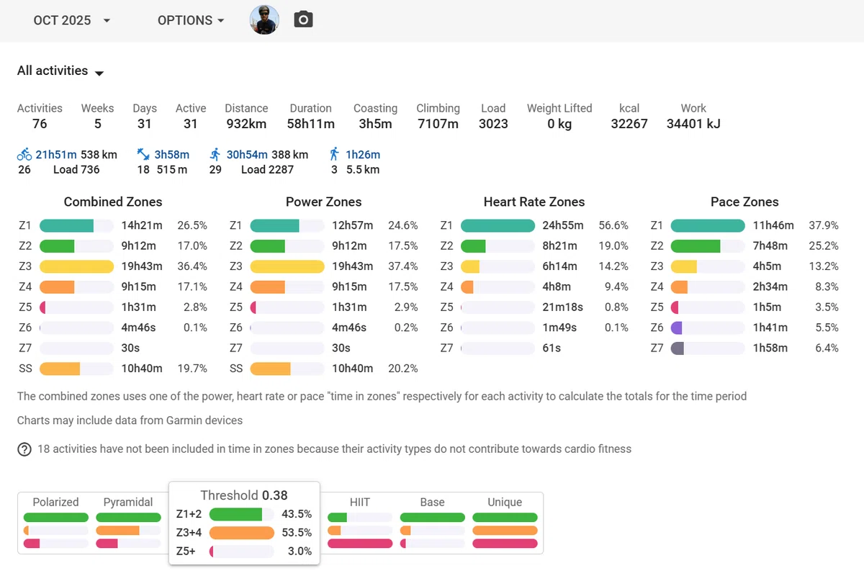
Task: Select the HIIT training distribution
Action: pos(360,523)
